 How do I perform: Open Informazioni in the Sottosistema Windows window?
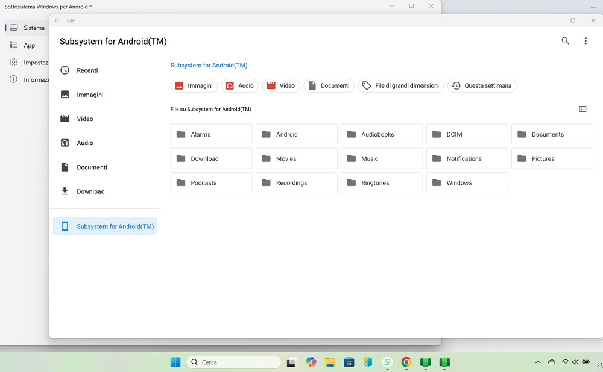27,79
